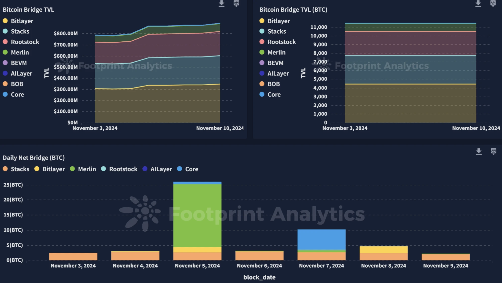Click the Daily Net Bridge (BTC) title
Screen dimensions: 502x283
click(34, 158)
